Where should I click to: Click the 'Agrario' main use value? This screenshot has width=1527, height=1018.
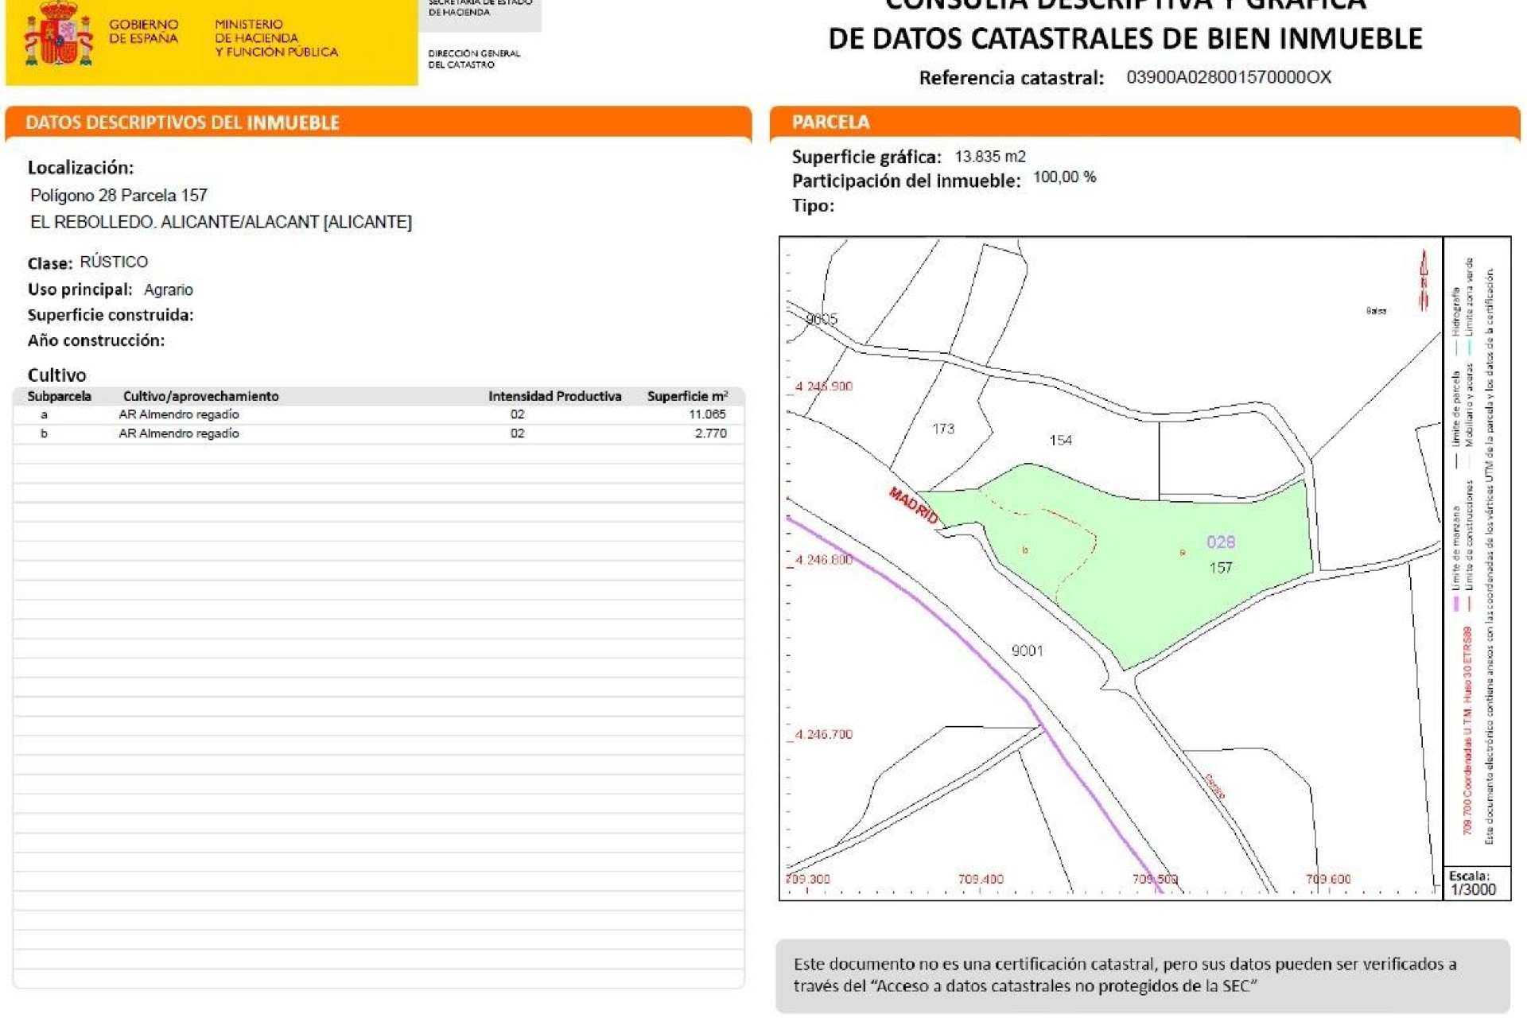coord(169,289)
